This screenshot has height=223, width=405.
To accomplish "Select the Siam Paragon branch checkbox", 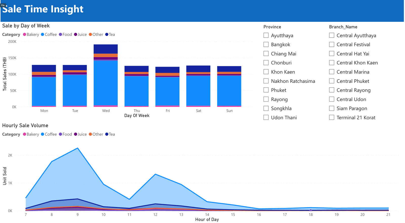I will pyautogui.click(x=332, y=108).
